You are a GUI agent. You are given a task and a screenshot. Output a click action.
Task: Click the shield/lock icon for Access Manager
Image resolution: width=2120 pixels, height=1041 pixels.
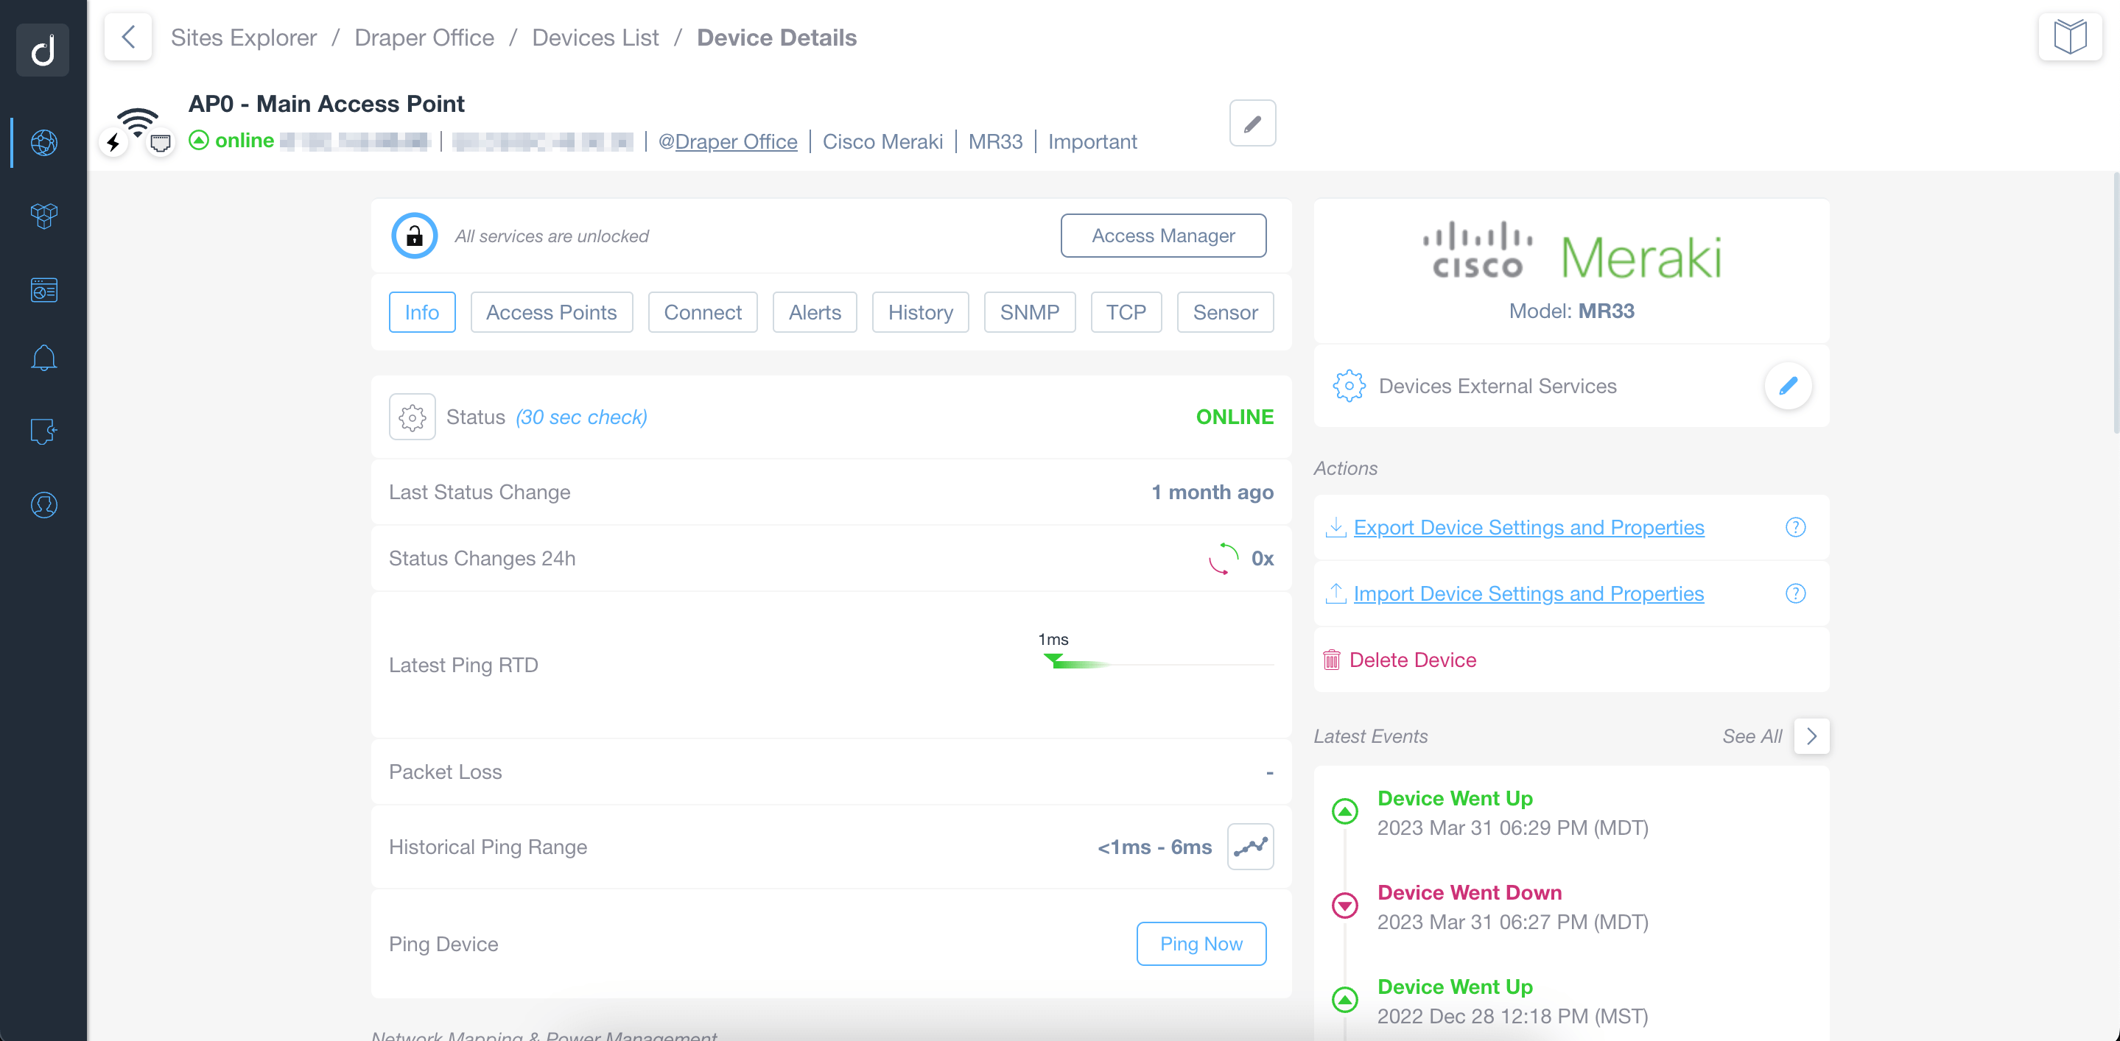(414, 236)
